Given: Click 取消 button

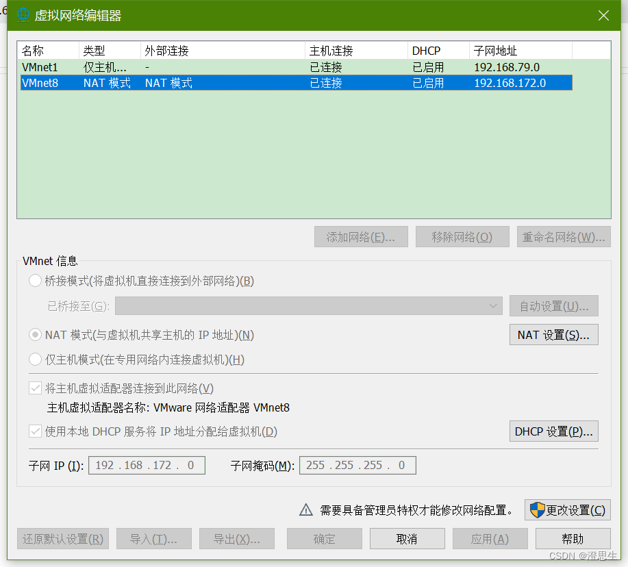Looking at the screenshot, I should coord(407,538).
